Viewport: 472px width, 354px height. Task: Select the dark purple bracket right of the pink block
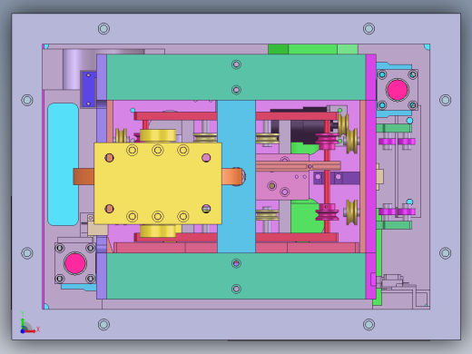pos(337,178)
